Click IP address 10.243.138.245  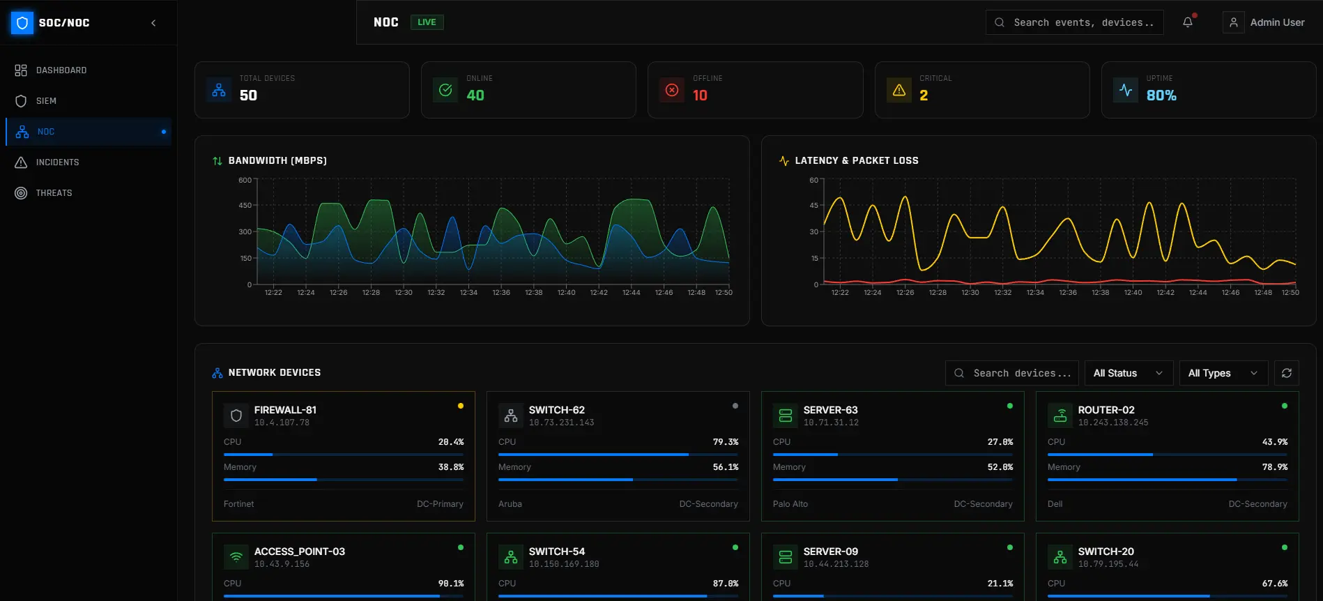point(1113,423)
